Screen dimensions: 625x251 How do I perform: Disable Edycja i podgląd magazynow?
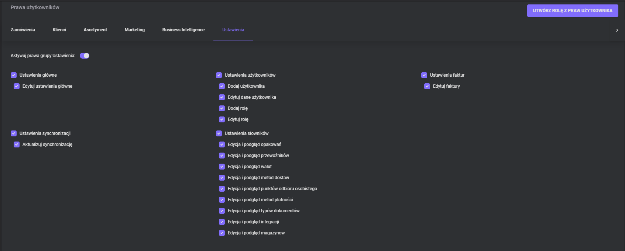[x=222, y=233]
